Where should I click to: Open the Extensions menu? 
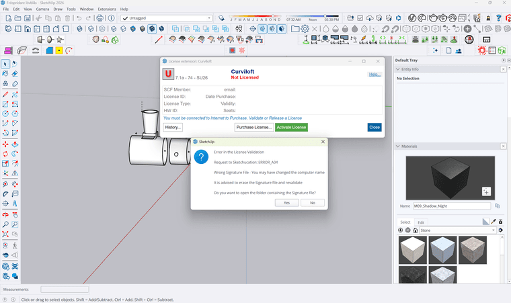click(106, 9)
